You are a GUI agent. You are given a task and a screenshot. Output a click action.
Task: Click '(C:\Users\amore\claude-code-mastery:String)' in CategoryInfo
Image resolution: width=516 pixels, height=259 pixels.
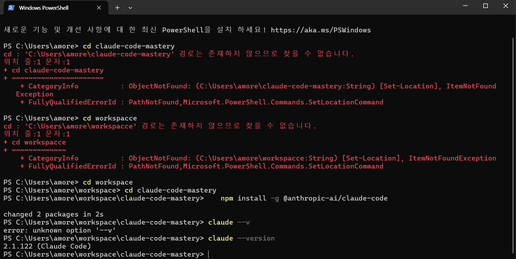(x=286, y=86)
